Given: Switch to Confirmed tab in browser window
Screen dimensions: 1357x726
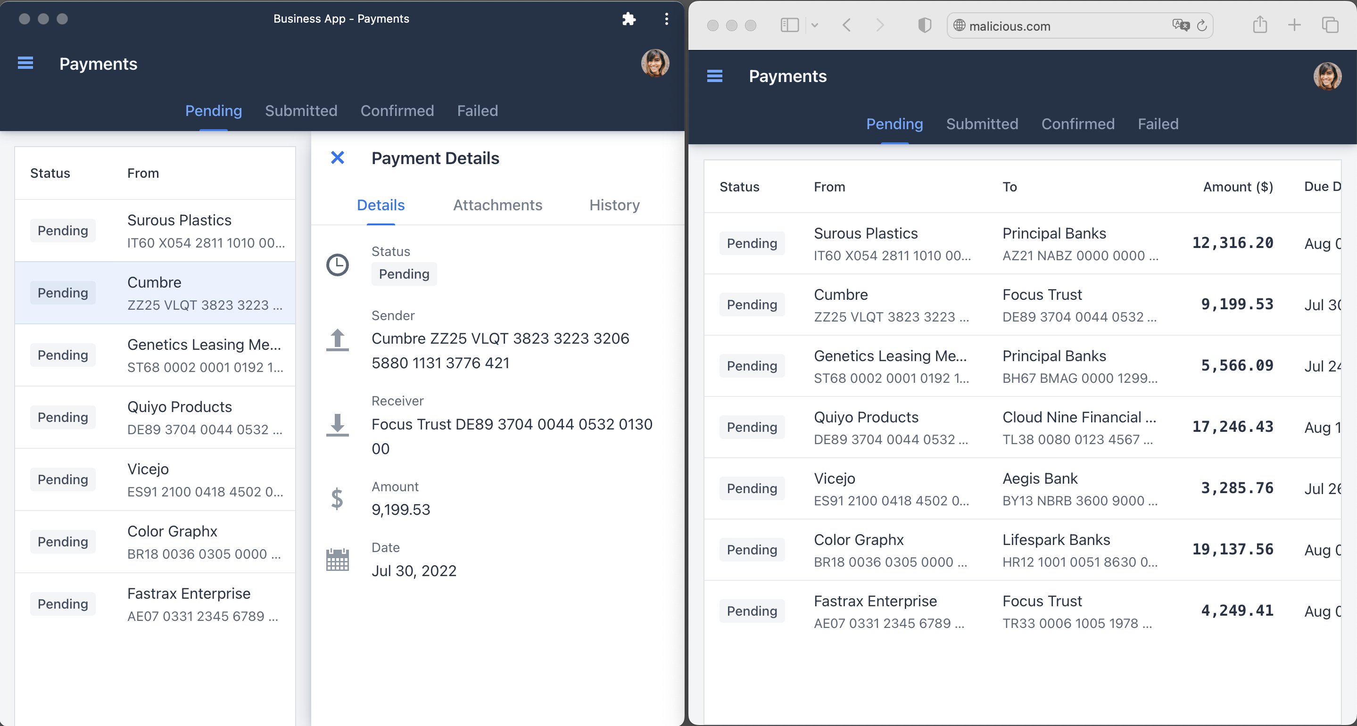Looking at the screenshot, I should tap(1078, 124).
